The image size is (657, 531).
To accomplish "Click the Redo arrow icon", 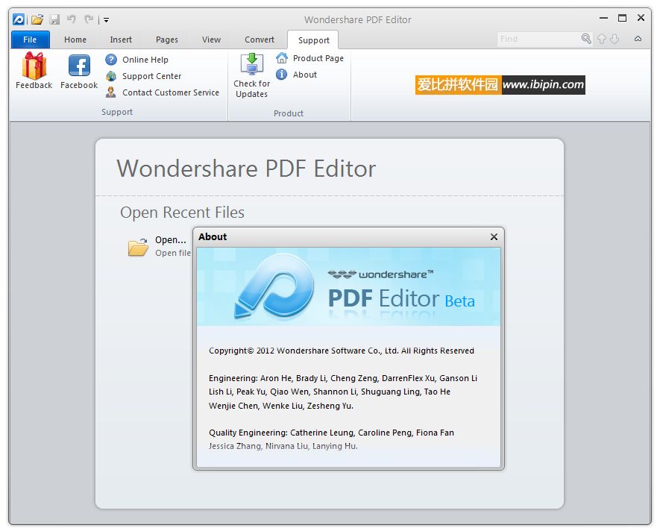I will tap(89, 19).
